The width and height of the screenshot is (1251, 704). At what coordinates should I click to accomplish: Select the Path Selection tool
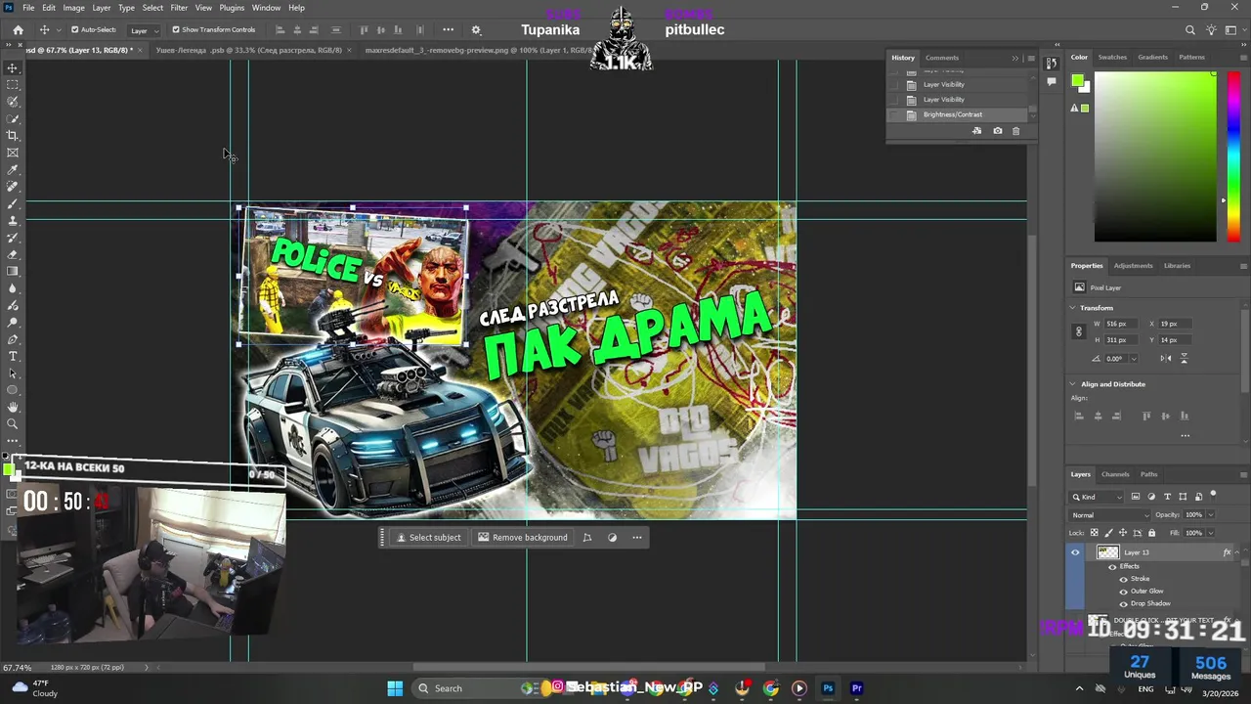[x=13, y=374]
